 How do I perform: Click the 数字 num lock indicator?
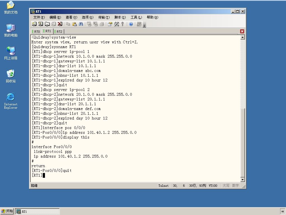[235, 186]
